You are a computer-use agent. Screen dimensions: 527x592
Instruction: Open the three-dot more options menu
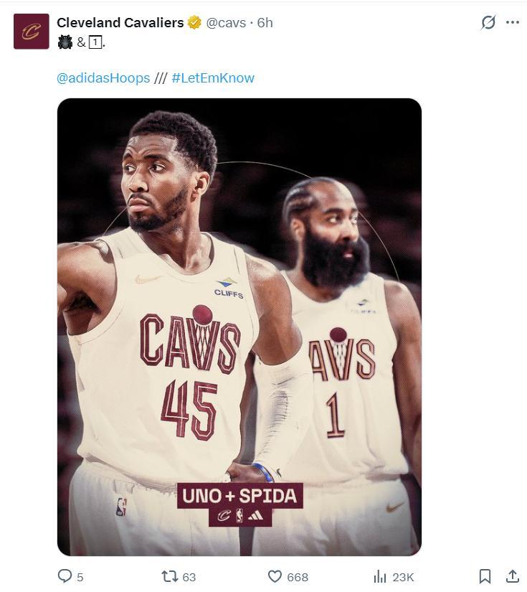(x=512, y=22)
